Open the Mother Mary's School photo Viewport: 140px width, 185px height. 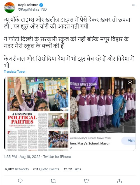(x=103, y=105)
